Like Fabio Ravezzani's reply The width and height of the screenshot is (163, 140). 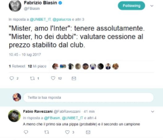(x=67, y=132)
